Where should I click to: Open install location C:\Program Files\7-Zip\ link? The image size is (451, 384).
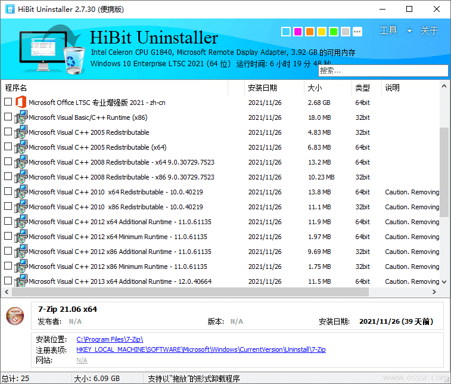[110, 339]
